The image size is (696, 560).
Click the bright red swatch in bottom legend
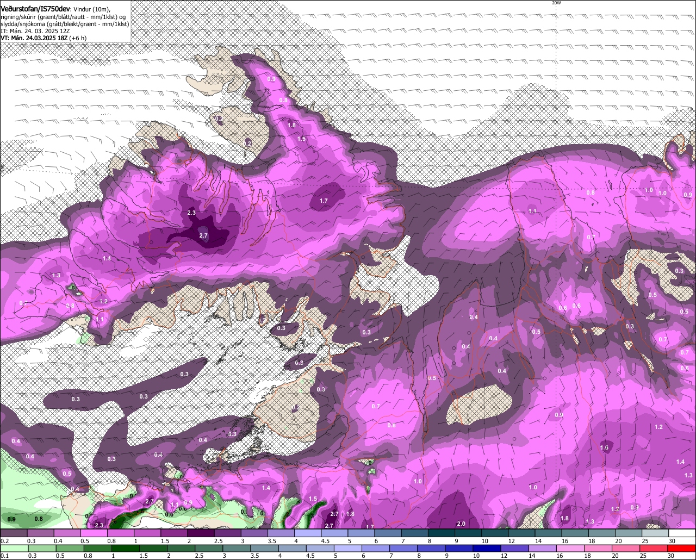pyautogui.click(x=682, y=548)
